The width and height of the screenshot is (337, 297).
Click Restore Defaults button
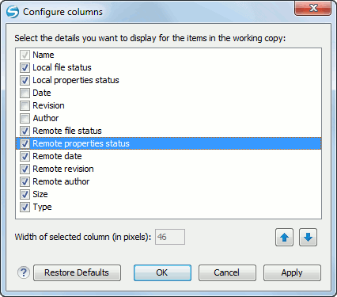click(x=77, y=272)
